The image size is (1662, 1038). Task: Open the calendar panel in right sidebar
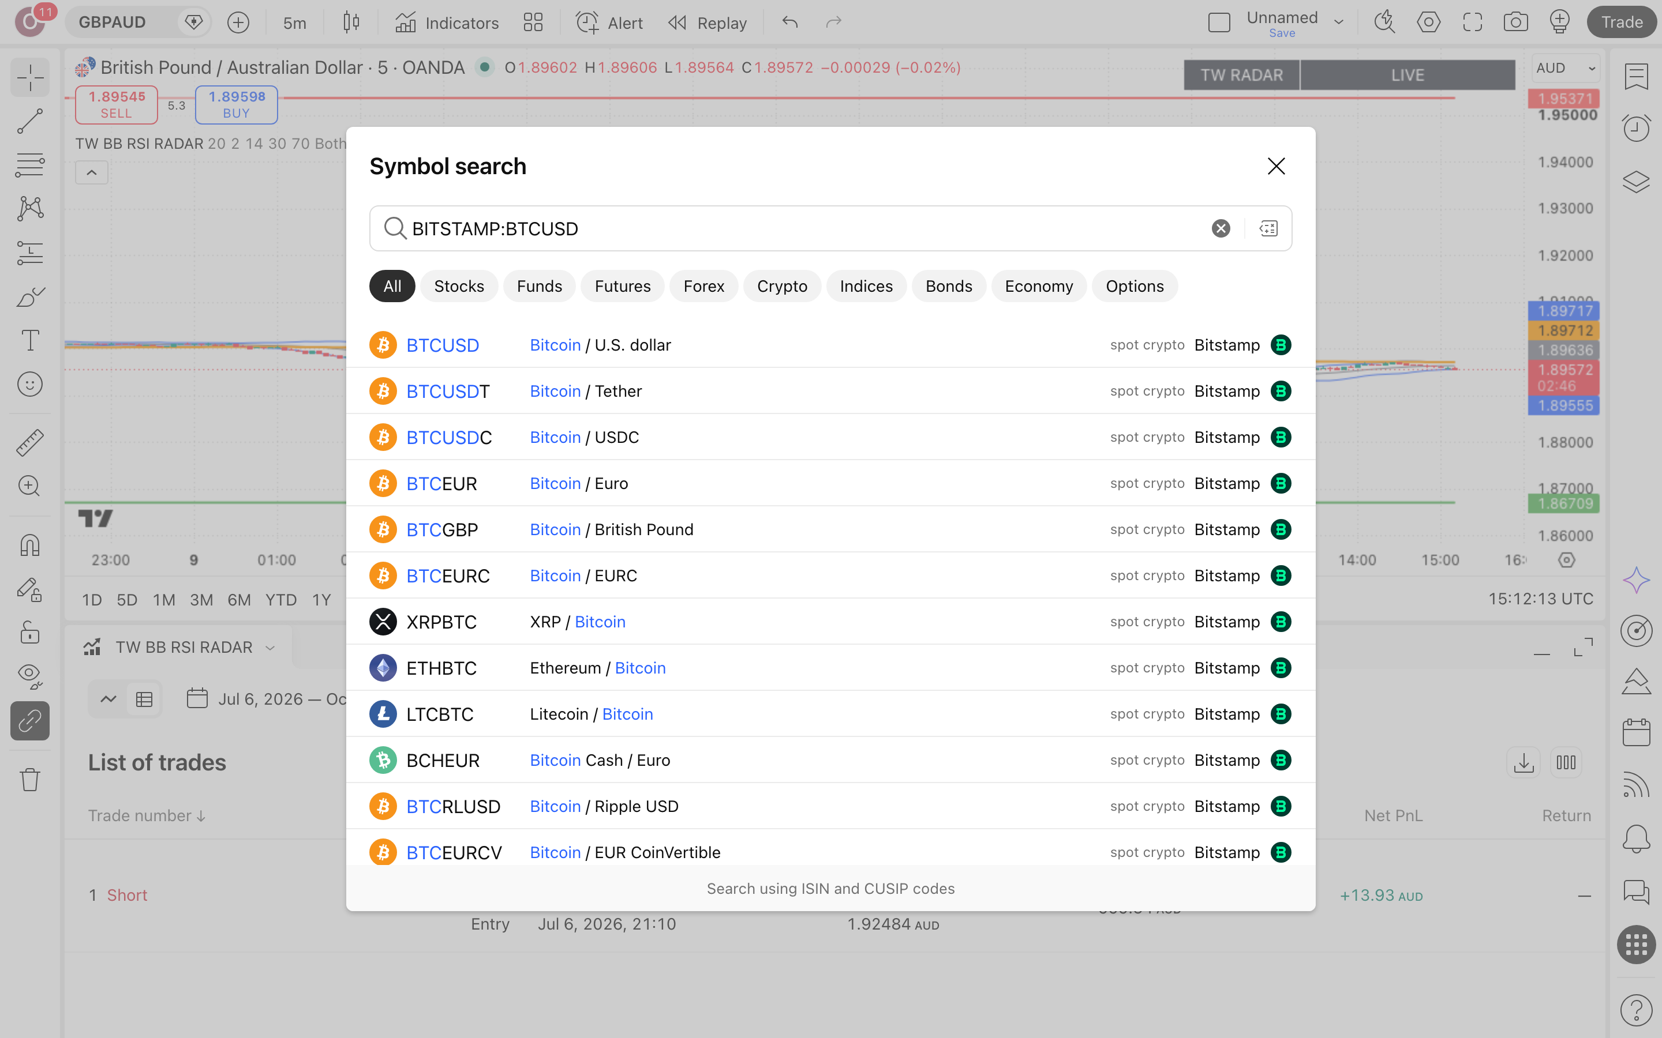tap(1636, 732)
